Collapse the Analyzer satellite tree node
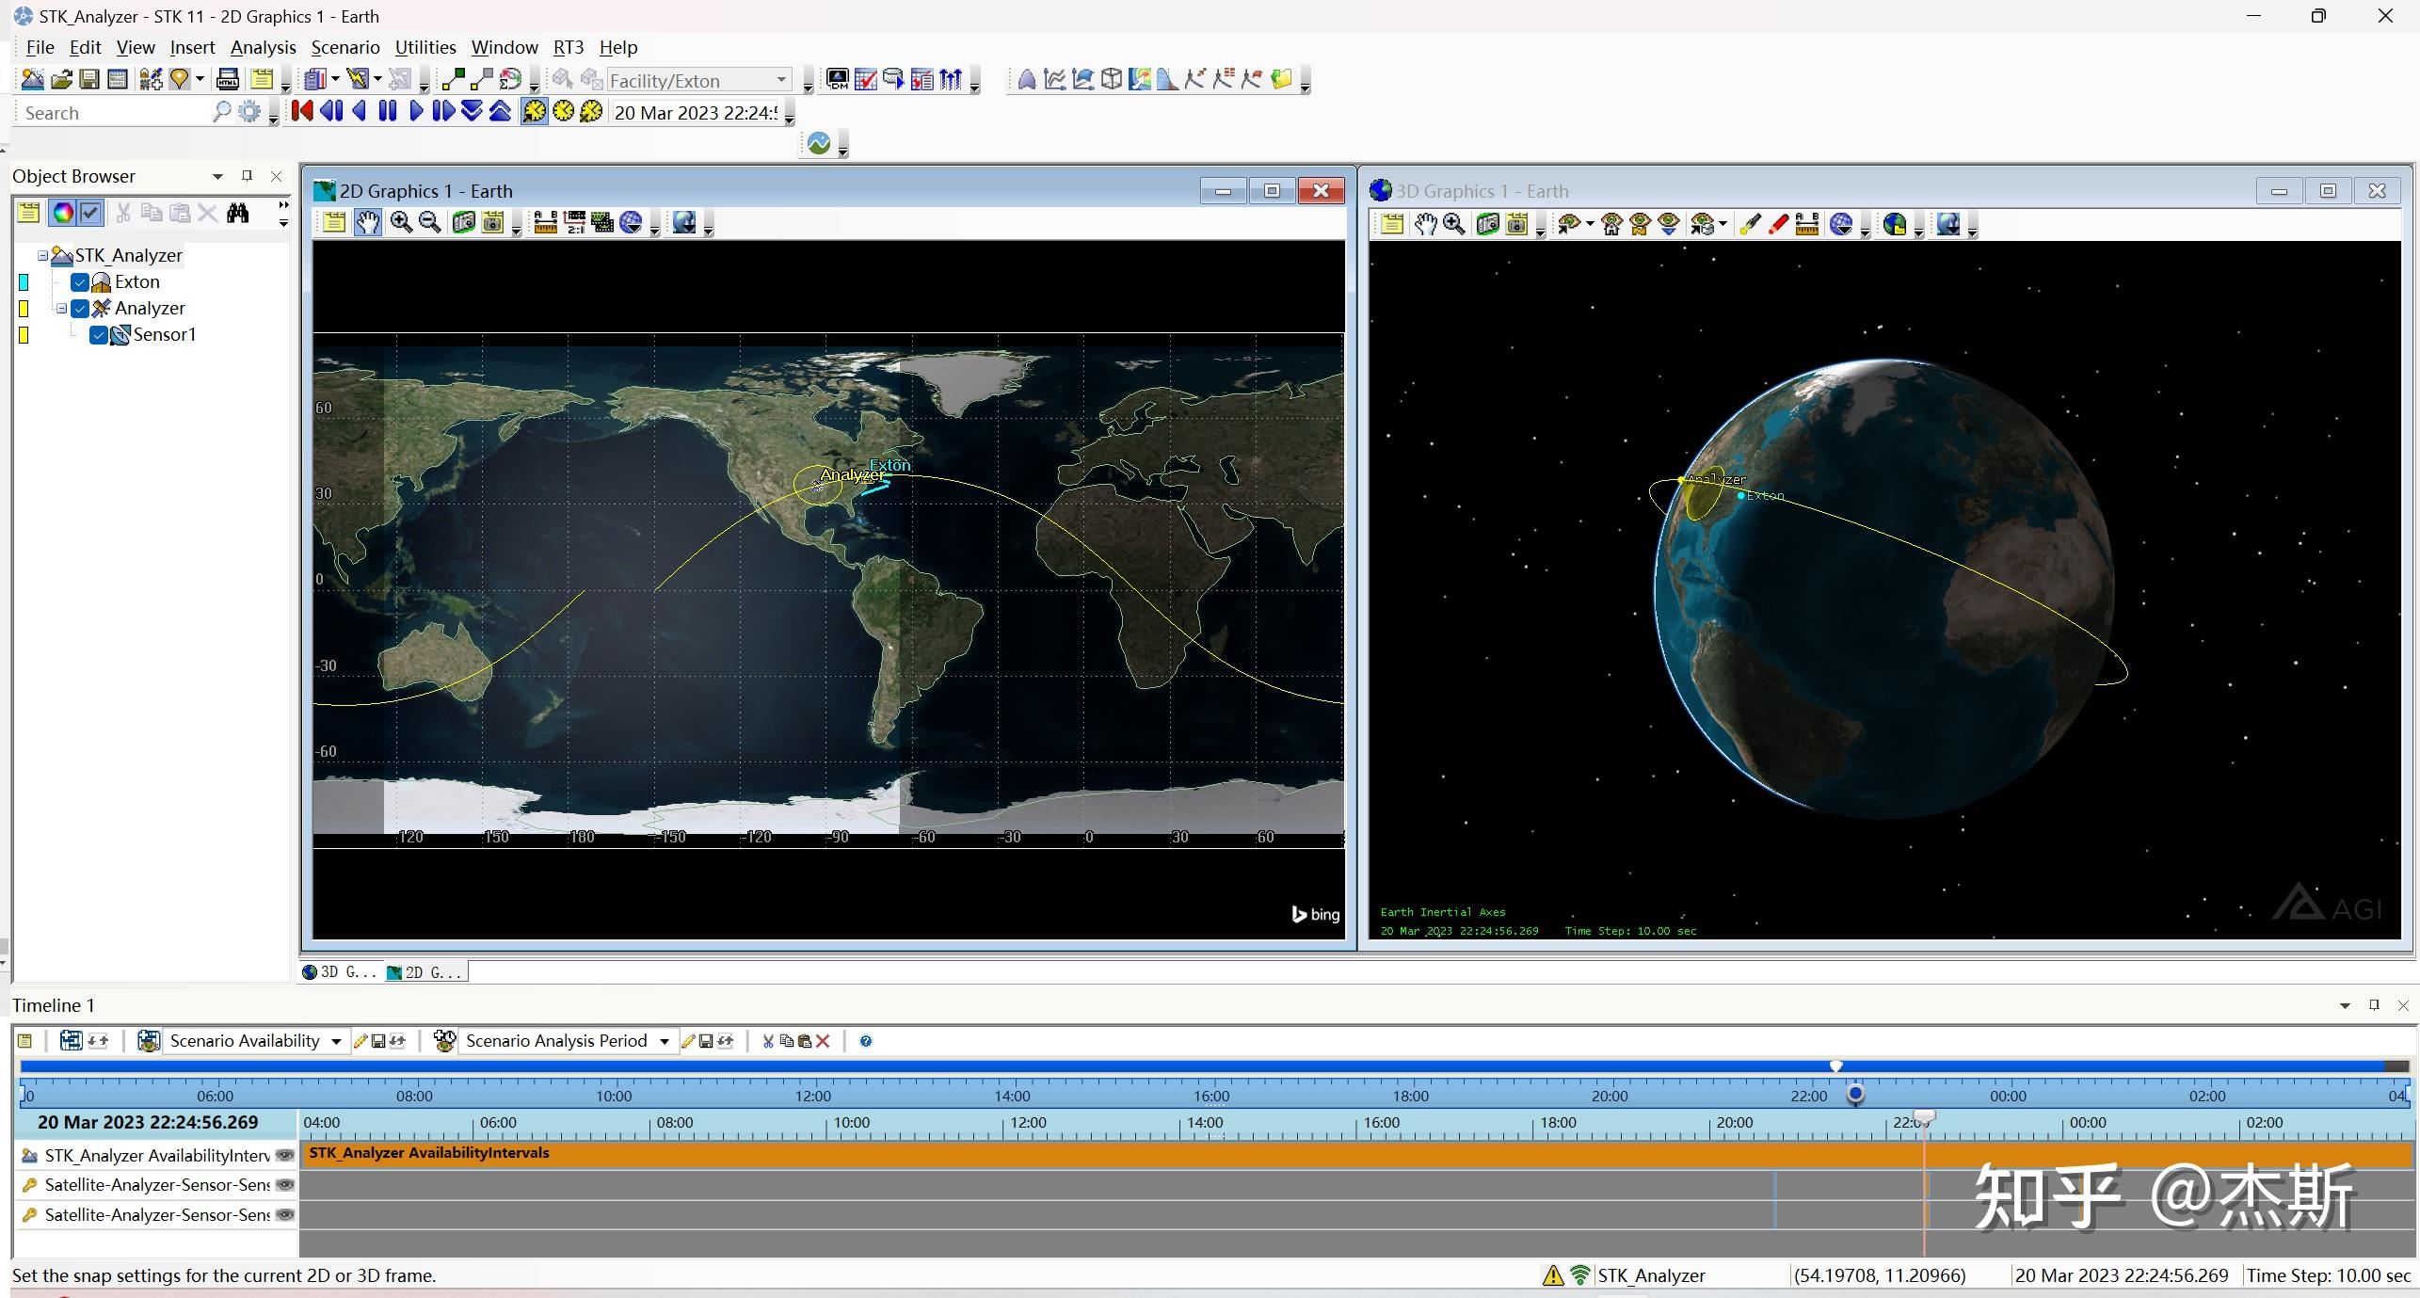Viewport: 2420px width, 1298px height. point(61,308)
